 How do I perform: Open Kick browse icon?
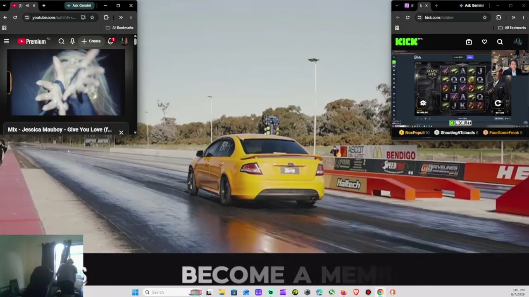[469, 42]
